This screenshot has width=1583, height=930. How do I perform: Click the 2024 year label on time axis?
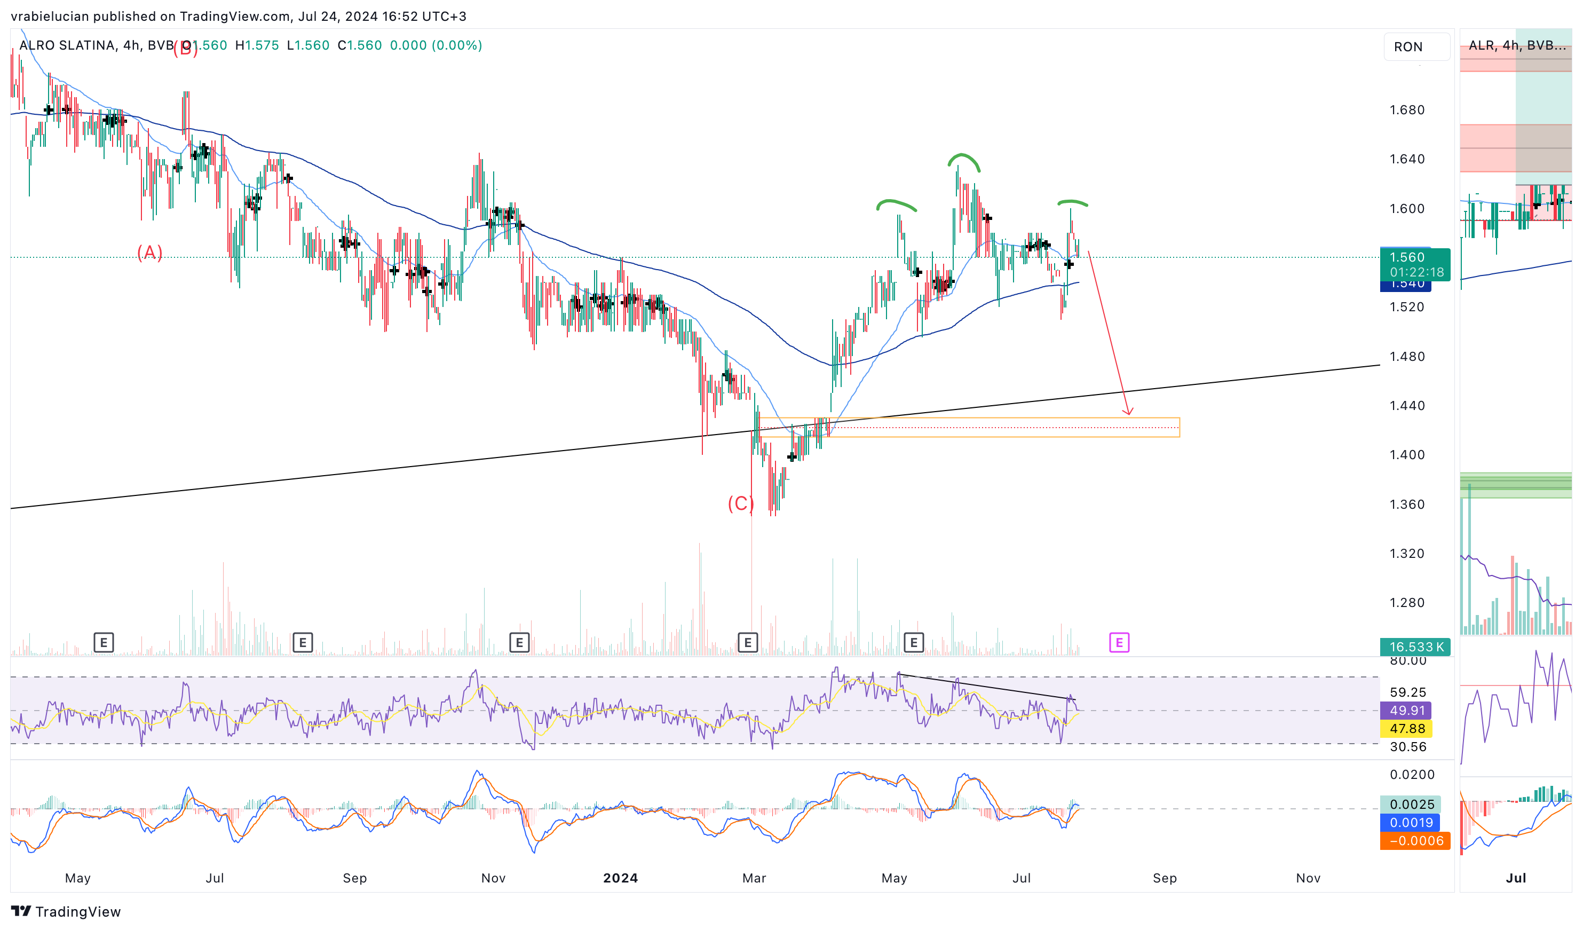621,878
